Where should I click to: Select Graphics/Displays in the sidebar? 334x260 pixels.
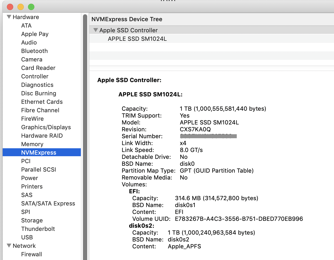coord(46,127)
